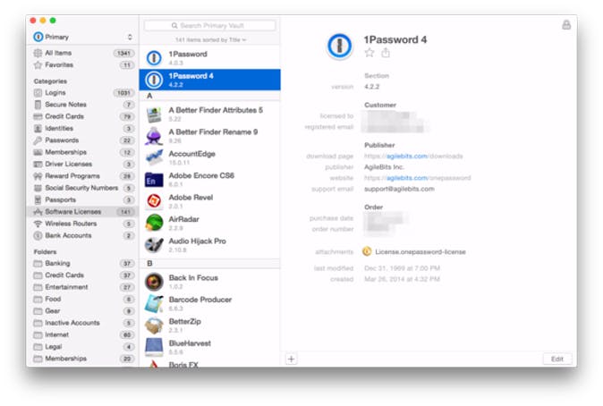The image size is (603, 406).
Task: Open the Primary vault switcher dropdown
Action: pyautogui.click(x=82, y=37)
